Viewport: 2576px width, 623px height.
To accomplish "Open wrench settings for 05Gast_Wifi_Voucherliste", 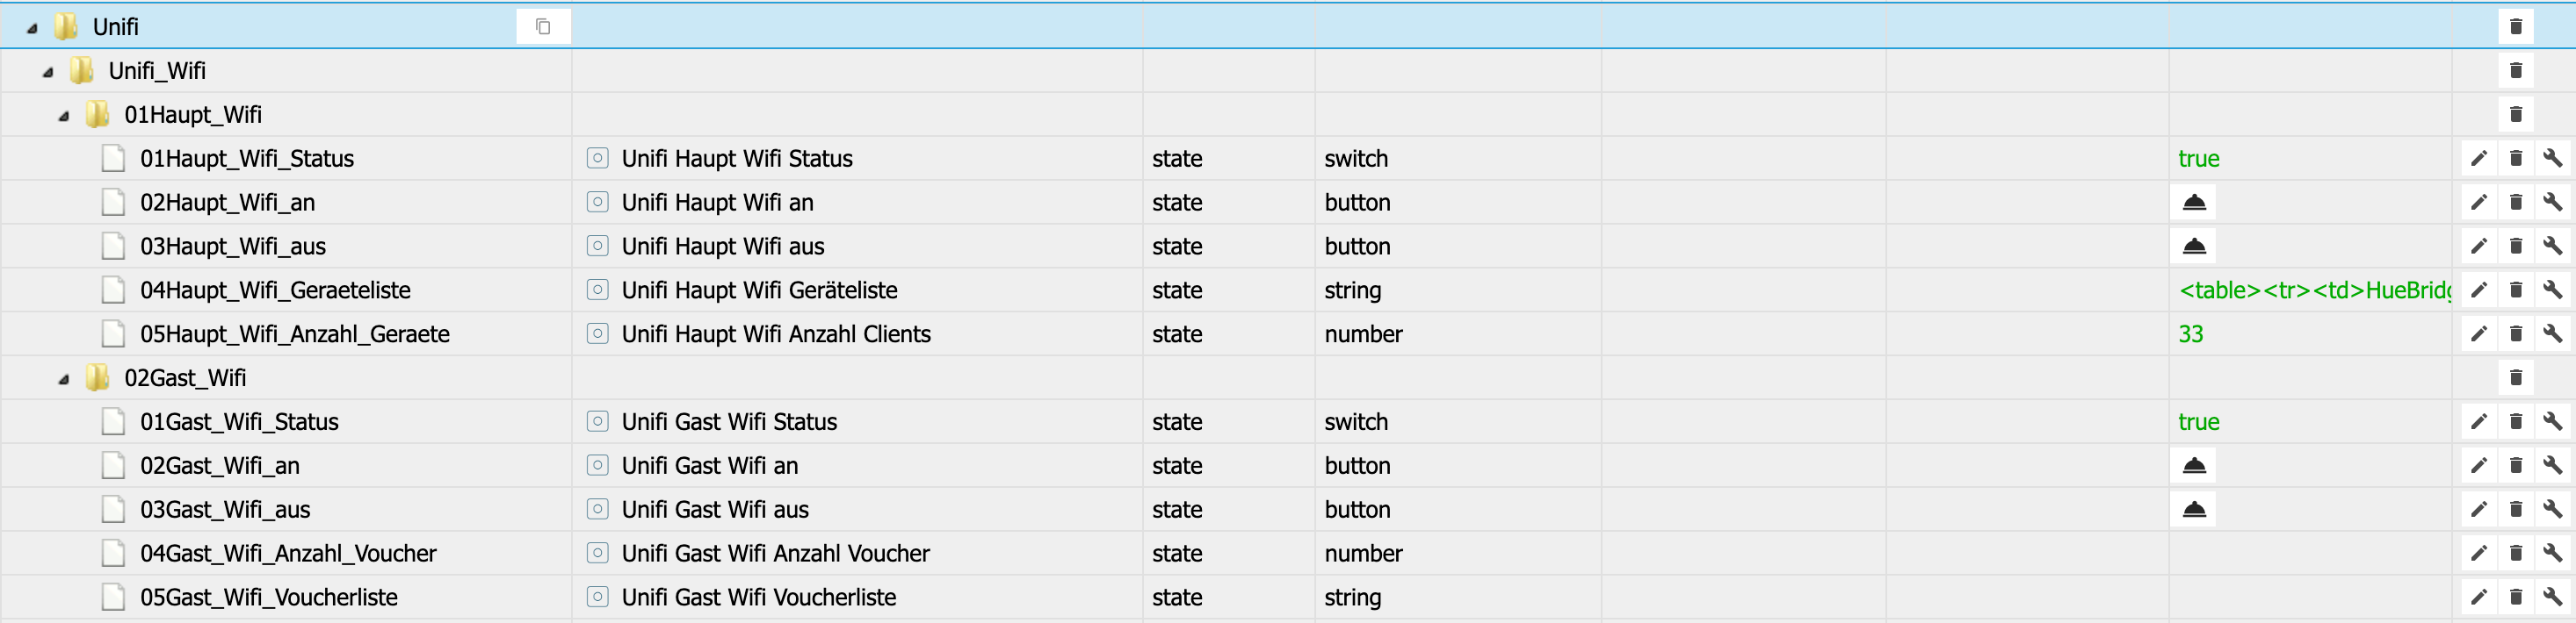I will (2553, 597).
